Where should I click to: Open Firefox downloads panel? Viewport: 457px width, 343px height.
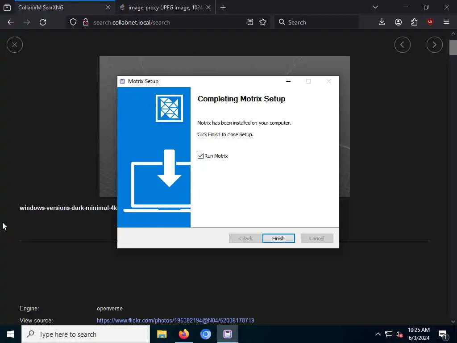click(382, 22)
